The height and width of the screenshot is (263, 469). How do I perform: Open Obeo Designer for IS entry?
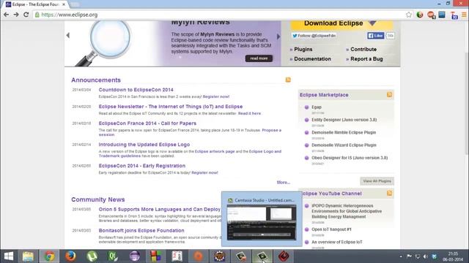click(350, 158)
